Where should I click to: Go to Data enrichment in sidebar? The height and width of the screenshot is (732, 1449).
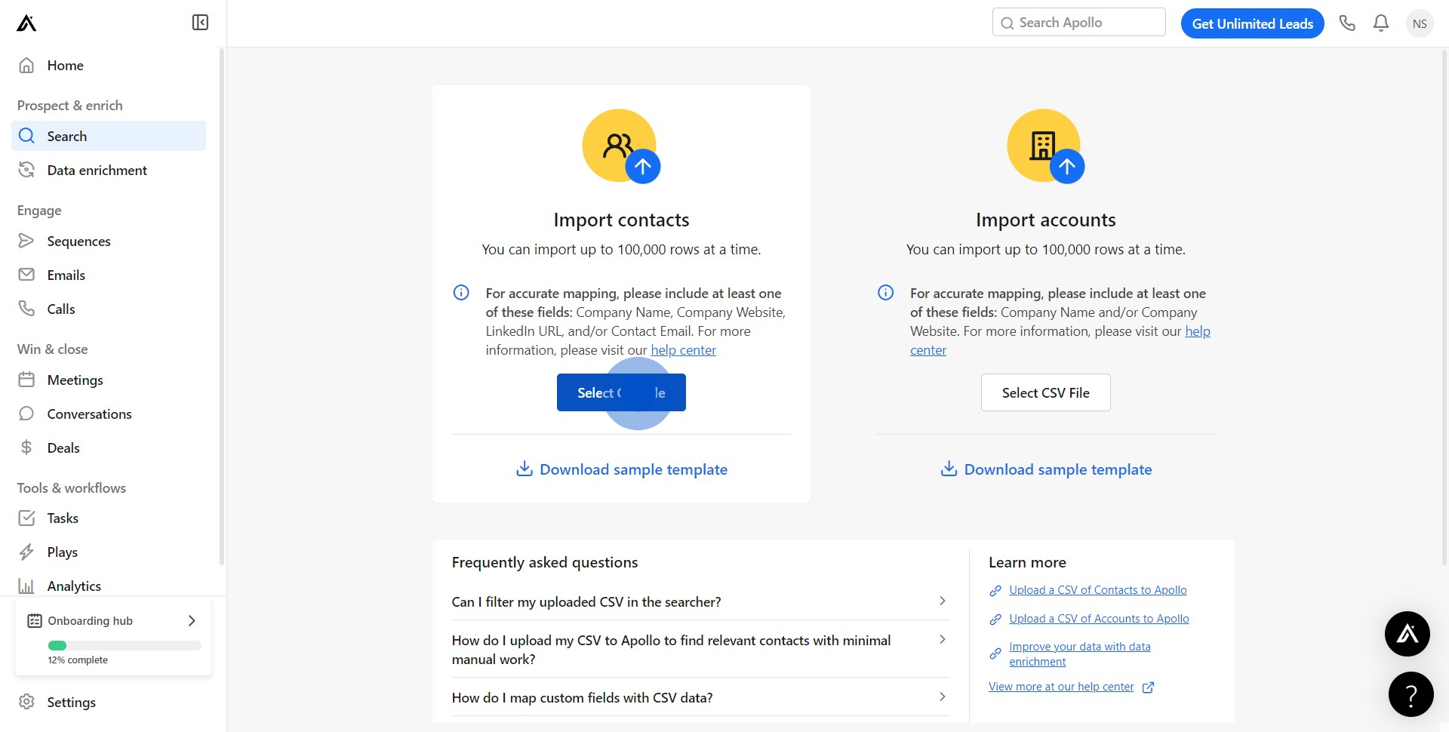97,171
